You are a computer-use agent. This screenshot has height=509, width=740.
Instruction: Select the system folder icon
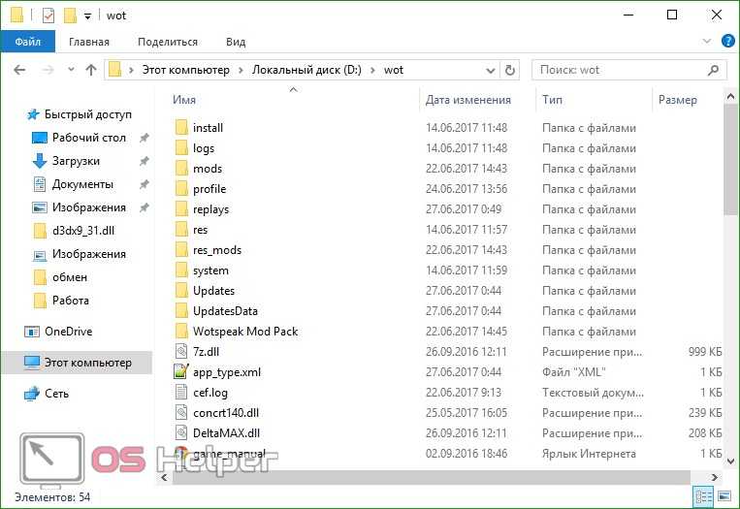click(181, 270)
